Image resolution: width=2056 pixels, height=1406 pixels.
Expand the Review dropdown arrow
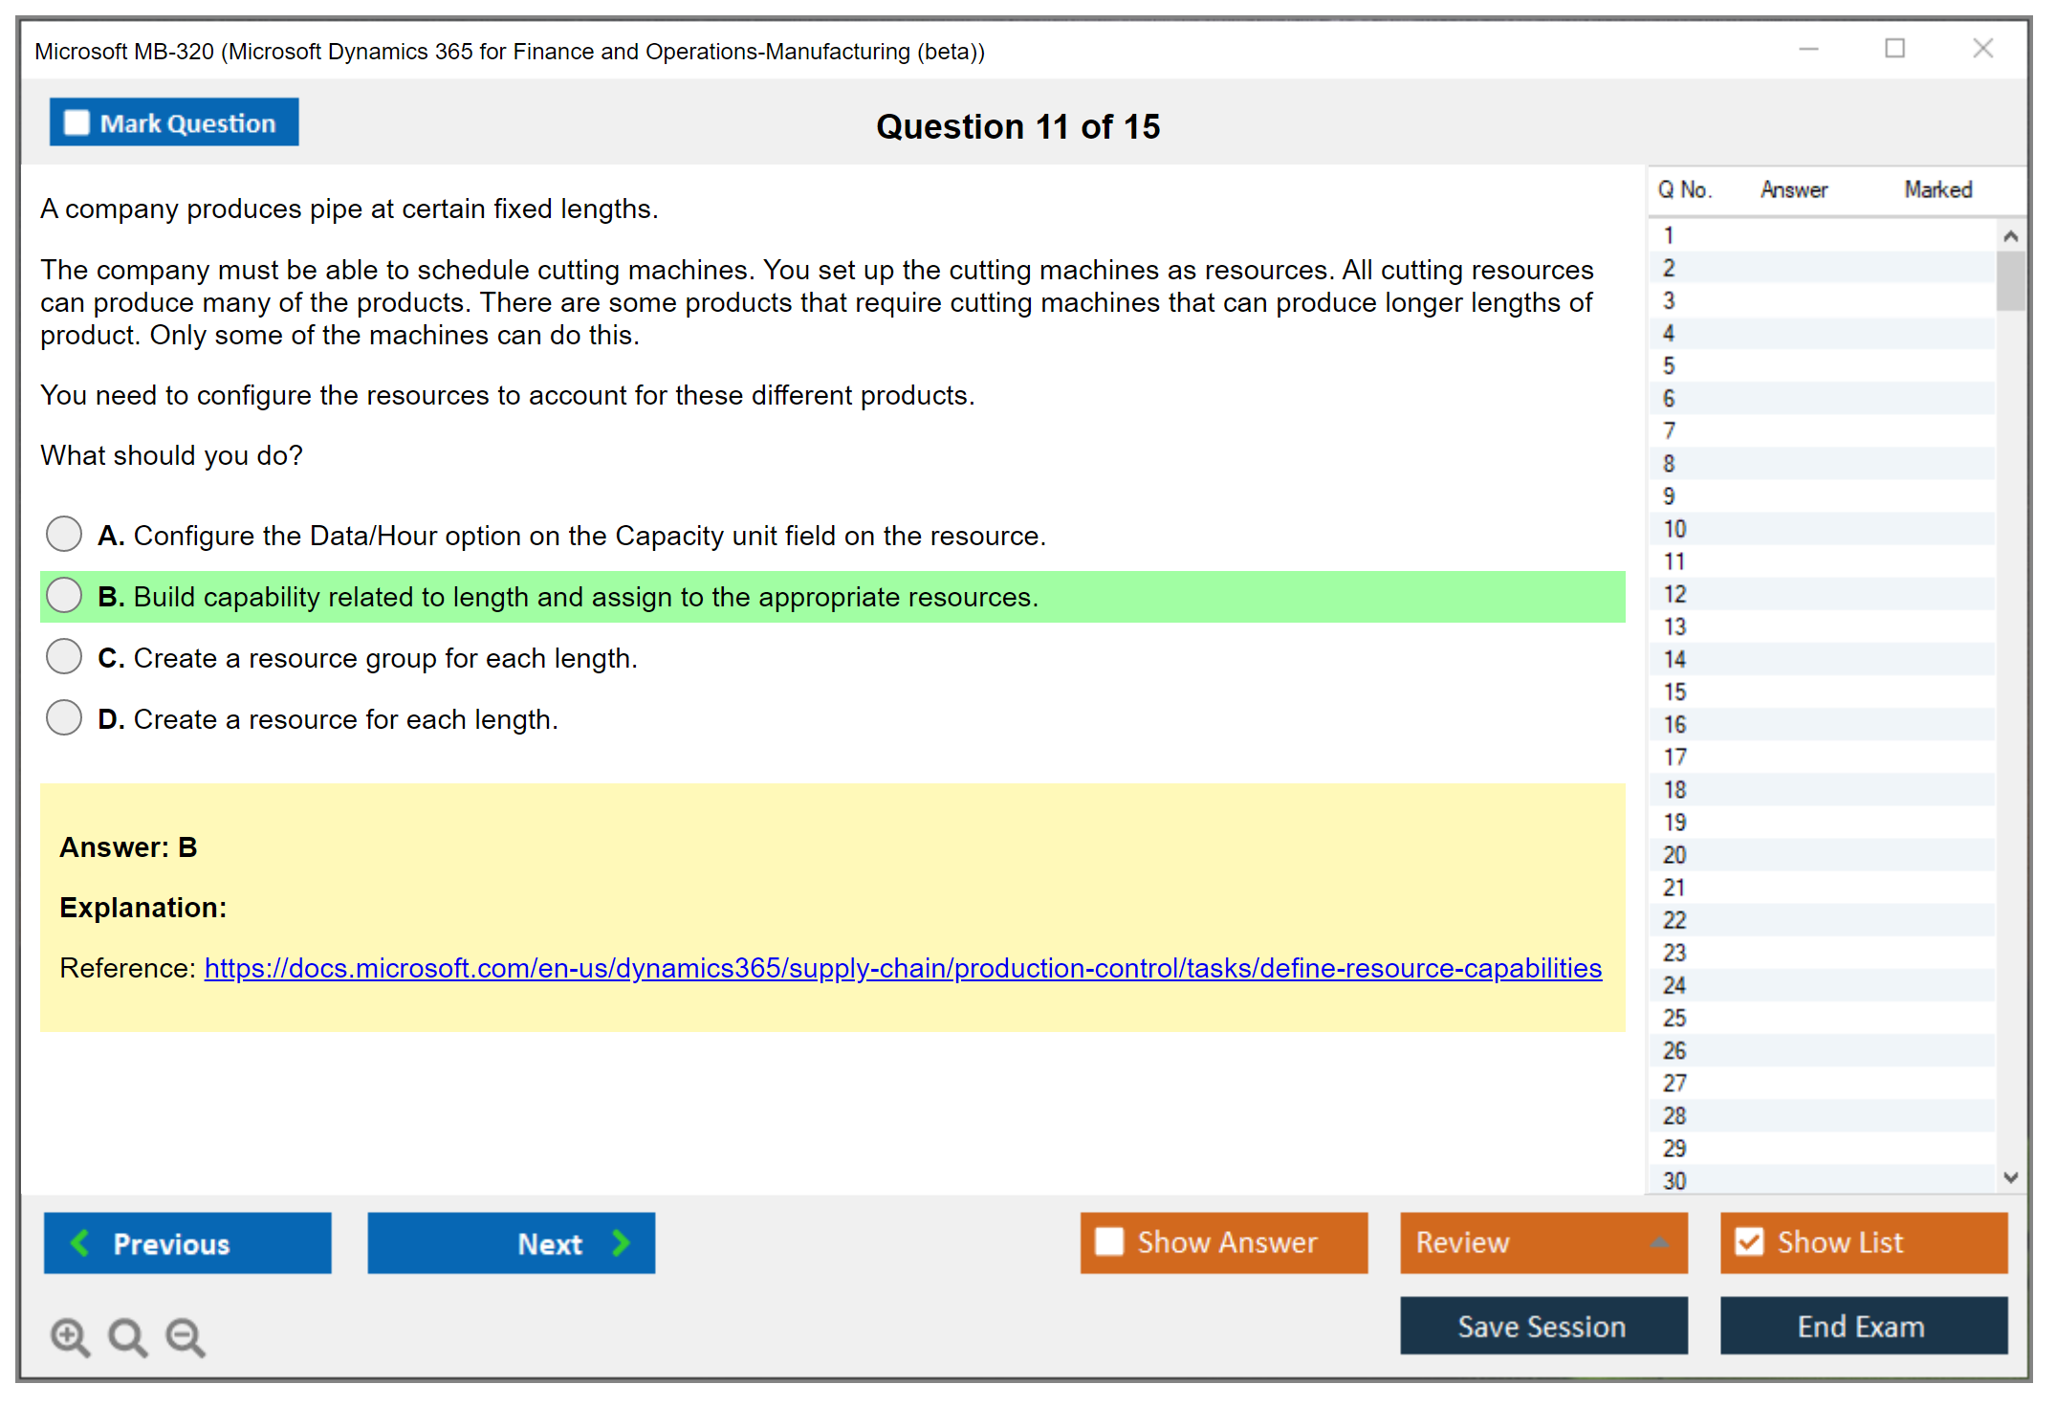[x=1659, y=1242]
